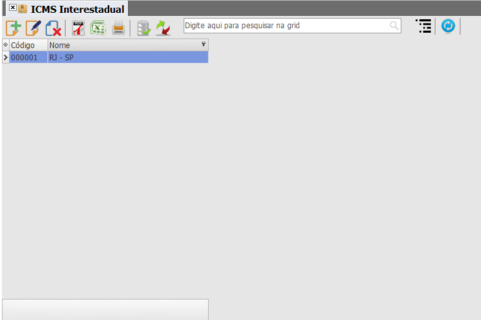The width and height of the screenshot is (481, 320).
Task: Refresh the grid with the blue icon
Action: tap(448, 26)
